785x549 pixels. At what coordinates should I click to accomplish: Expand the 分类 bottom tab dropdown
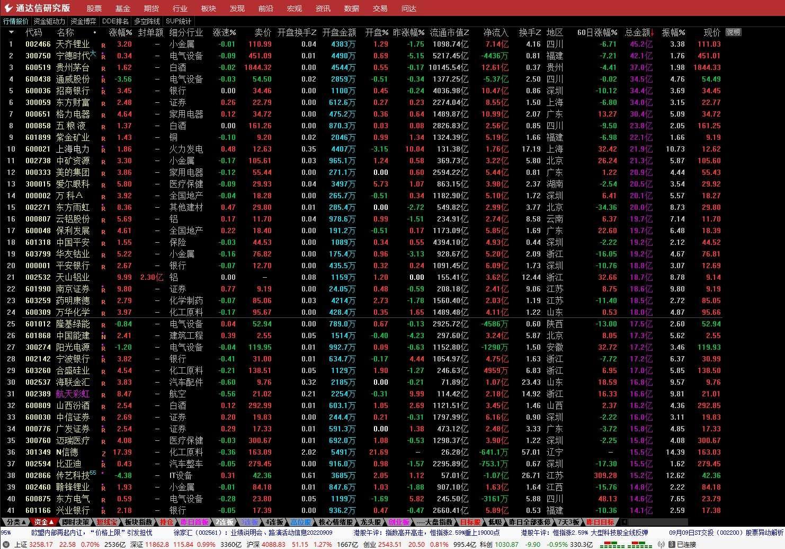point(15,522)
